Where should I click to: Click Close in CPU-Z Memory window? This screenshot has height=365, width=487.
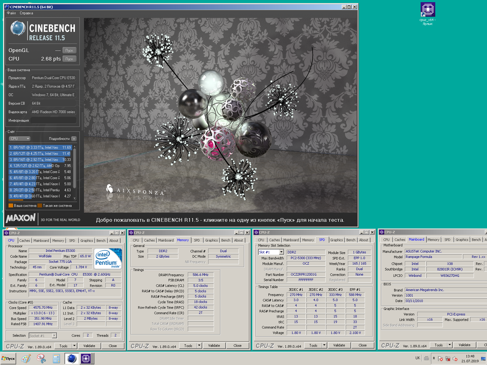click(237, 346)
